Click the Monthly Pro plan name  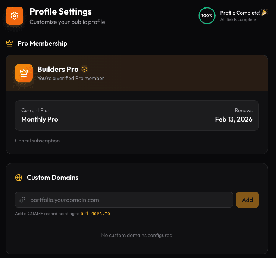pos(40,119)
